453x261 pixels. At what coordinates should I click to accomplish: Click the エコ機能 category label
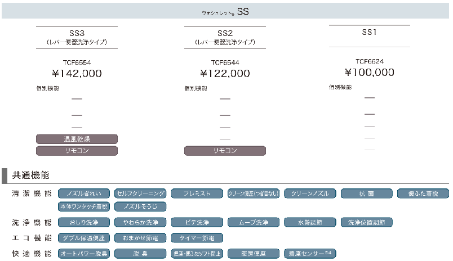[32, 238]
